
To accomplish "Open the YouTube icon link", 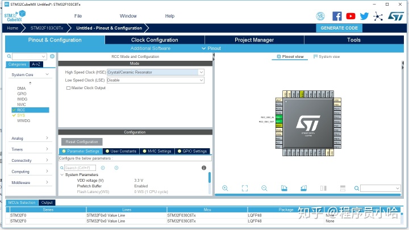I will coord(350,16).
